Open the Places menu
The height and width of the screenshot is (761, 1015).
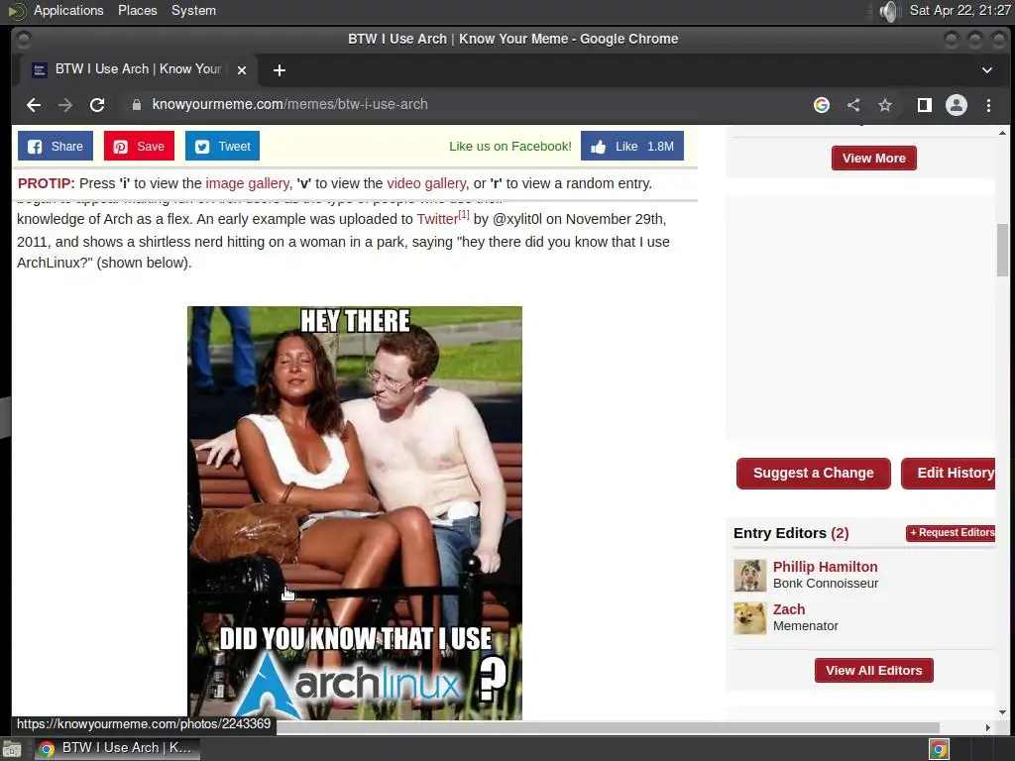coord(137,10)
